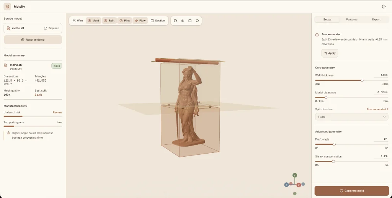Click the file icon beside malha.stl in Model summary

coord(5,65)
